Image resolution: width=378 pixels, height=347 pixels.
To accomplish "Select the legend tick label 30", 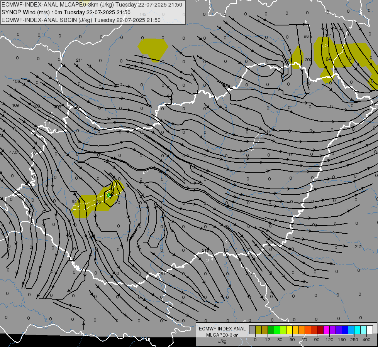I will tap(280, 340).
